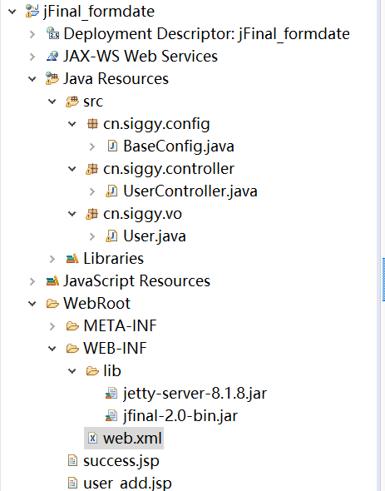Click the success.jsp file icon

[72, 461]
